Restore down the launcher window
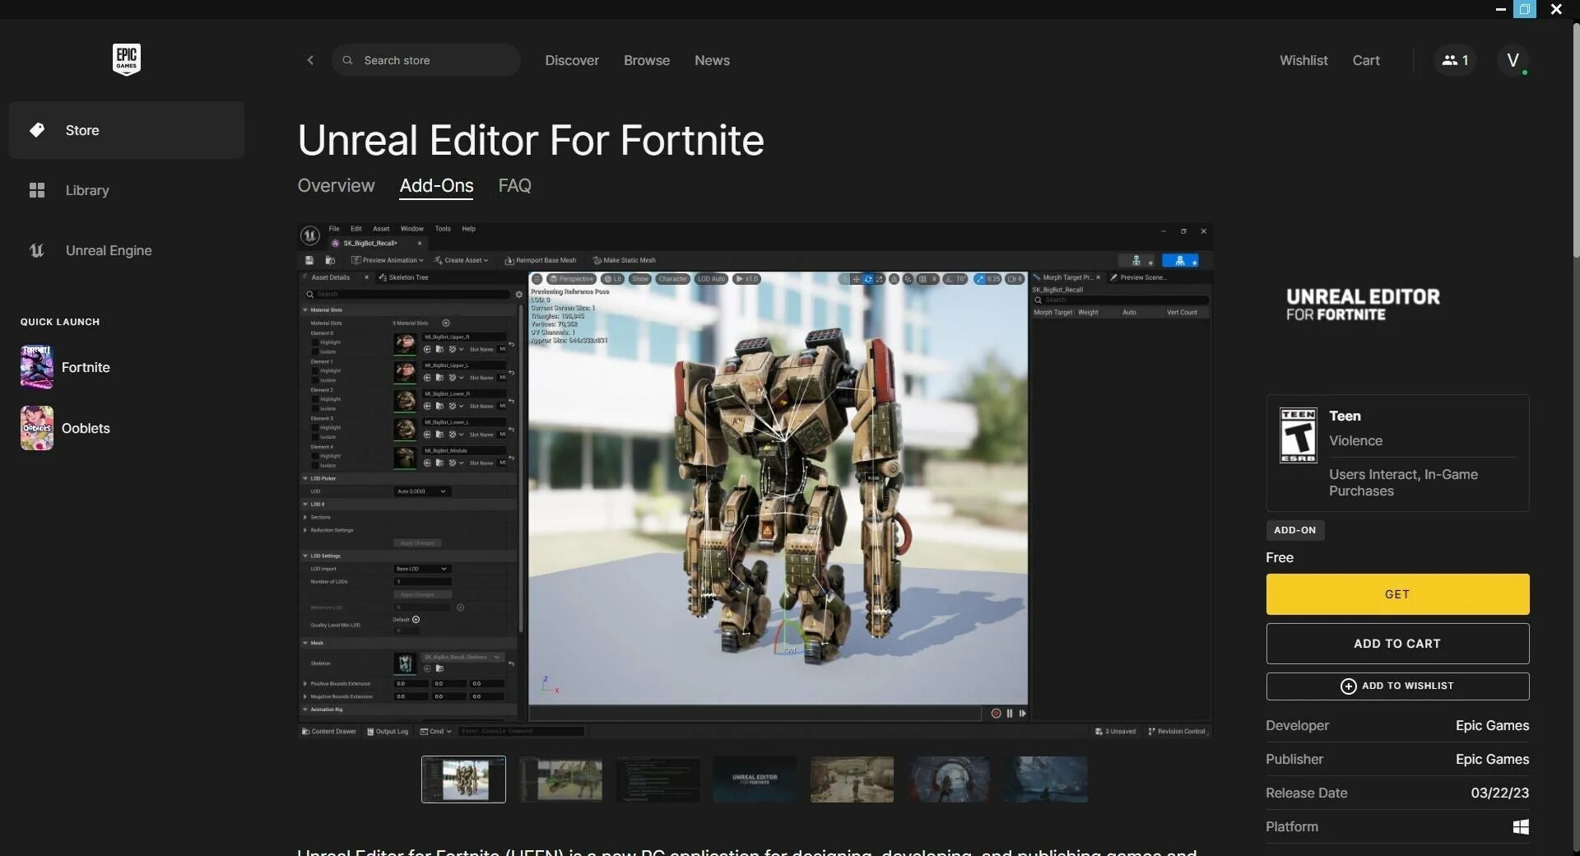The image size is (1580, 856). pyautogui.click(x=1524, y=9)
